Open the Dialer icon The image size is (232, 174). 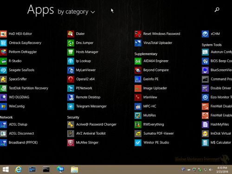tap(71, 34)
